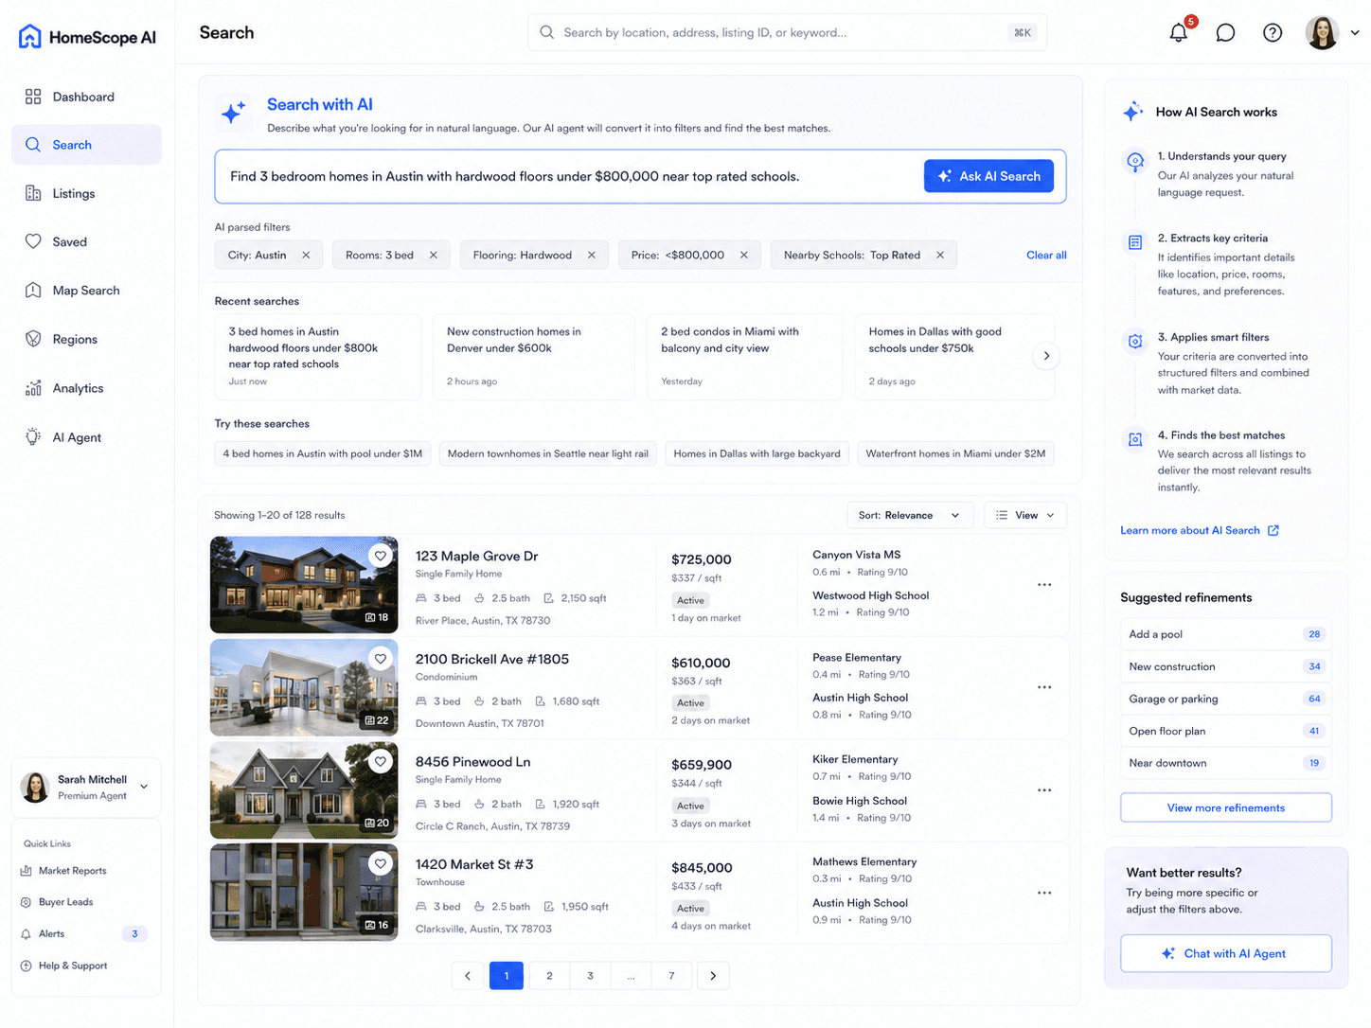Open the 8456 Pinewood Ln photo

[304, 790]
